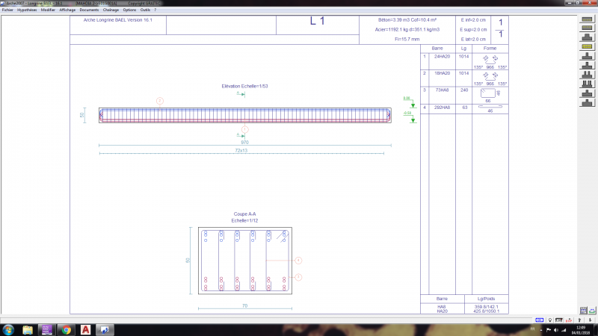Click the network signal icon in system tray
This screenshot has height=336, width=598.
564,330
